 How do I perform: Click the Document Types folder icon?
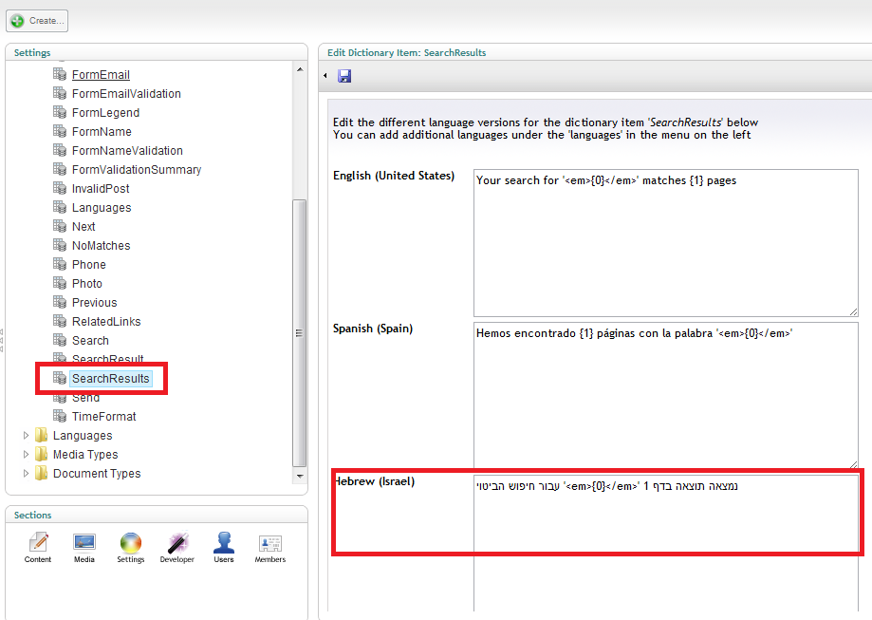point(41,473)
